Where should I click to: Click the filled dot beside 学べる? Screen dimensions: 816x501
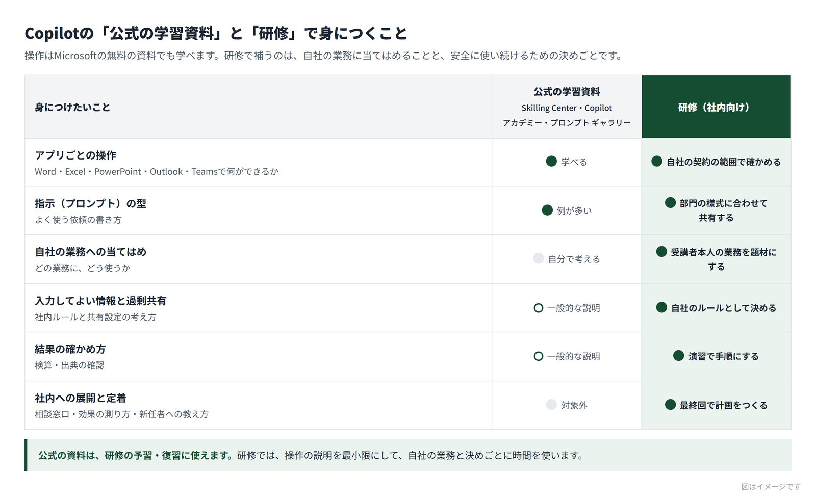point(551,162)
